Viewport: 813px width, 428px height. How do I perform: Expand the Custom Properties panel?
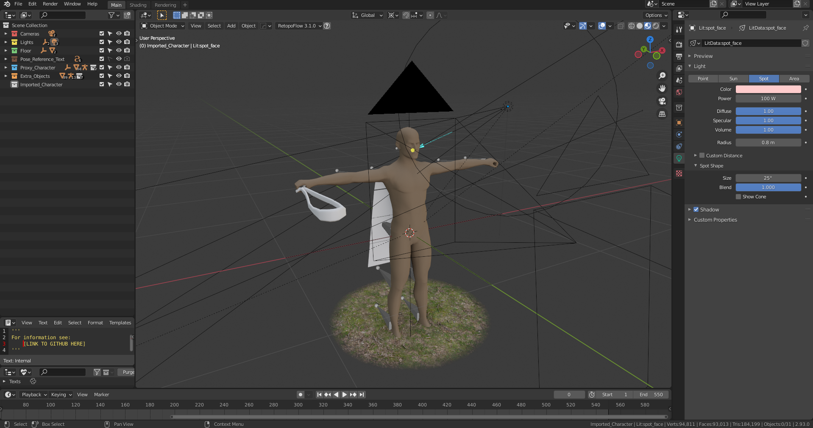(x=715, y=219)
